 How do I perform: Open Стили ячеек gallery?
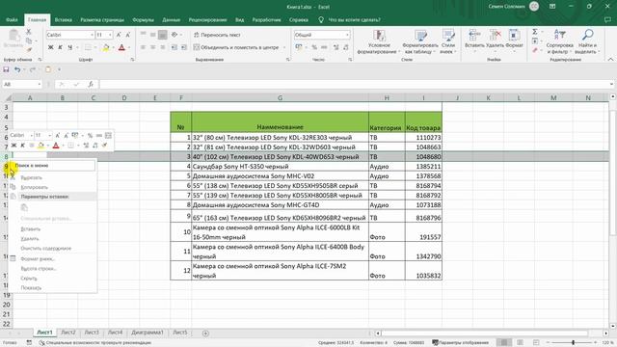(x=447, y=41)
